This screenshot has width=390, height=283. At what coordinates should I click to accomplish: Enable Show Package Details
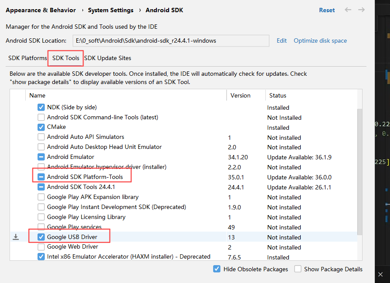[x=298, y=269]
